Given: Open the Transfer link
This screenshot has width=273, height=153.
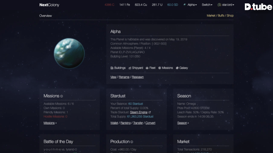Looking at the screenshot, I should [x=138, y=123].
